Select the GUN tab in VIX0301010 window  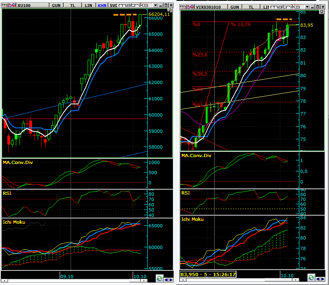[234, 7]
